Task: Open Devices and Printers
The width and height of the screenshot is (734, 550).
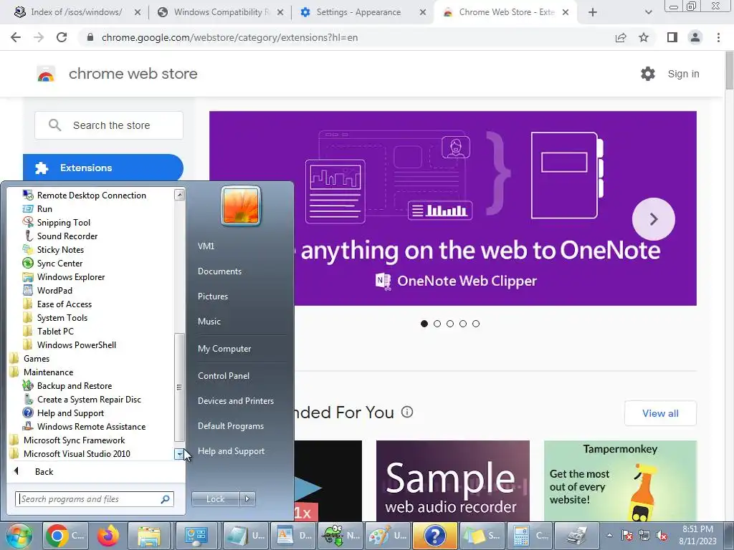Action: pos(235,401)
